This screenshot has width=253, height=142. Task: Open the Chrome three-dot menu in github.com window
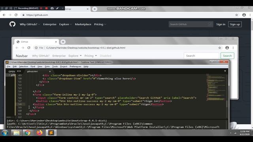[x=250, y=15]
